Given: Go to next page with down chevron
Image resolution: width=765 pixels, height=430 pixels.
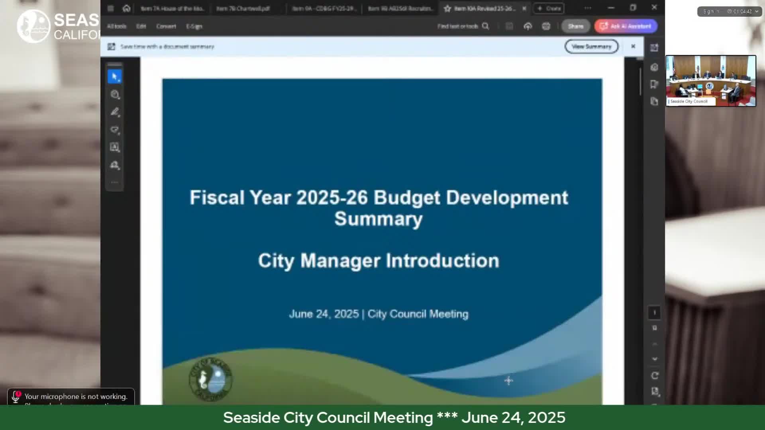Looking at the screenshot, I should click(655, 359).
